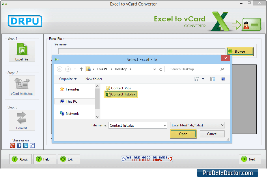267x177 pixels.
Task: Click Desktop in the address path
Action: click(x=121, y=69)
